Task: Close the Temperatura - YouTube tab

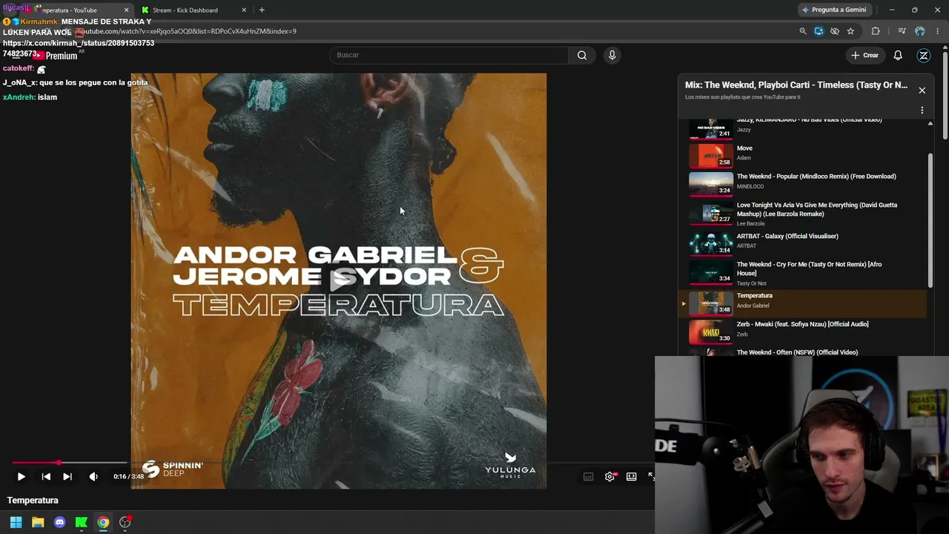Action: [126, 10]
